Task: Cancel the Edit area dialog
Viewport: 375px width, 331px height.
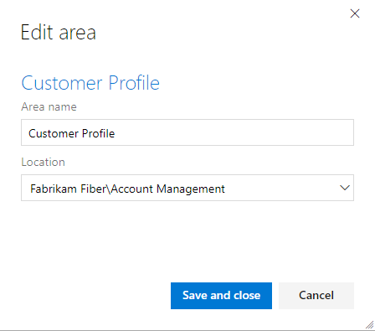Action: pos(316,296)
